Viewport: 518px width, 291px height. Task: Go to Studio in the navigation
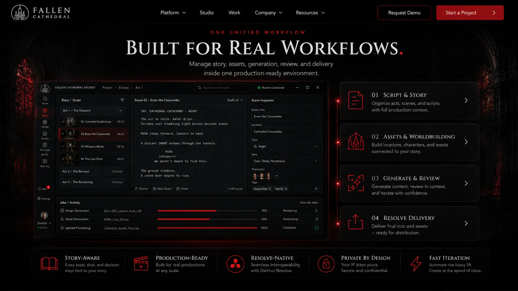tap(207, 13)
